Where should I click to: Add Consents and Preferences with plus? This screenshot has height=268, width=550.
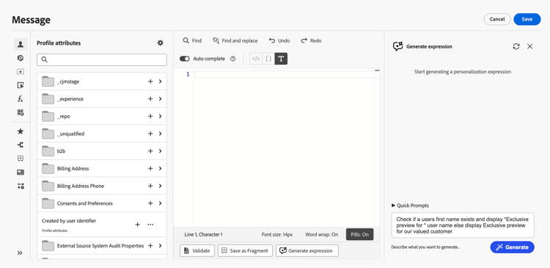tap(150, 203)
